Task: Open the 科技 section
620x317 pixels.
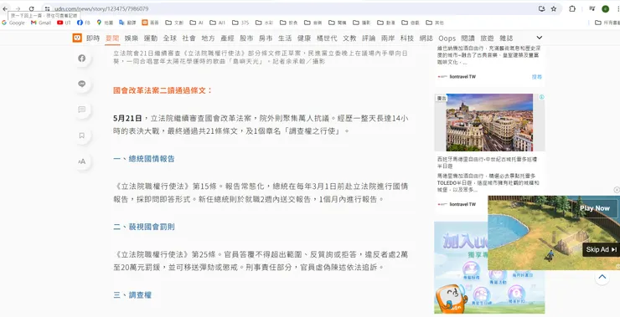Action: point(407,38)
